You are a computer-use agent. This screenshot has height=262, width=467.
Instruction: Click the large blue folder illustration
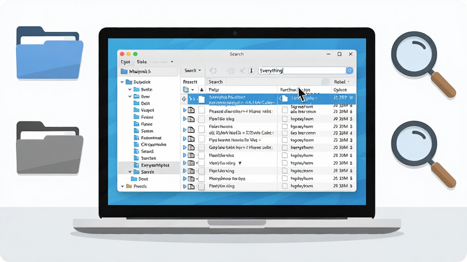(x=50, y=53)
